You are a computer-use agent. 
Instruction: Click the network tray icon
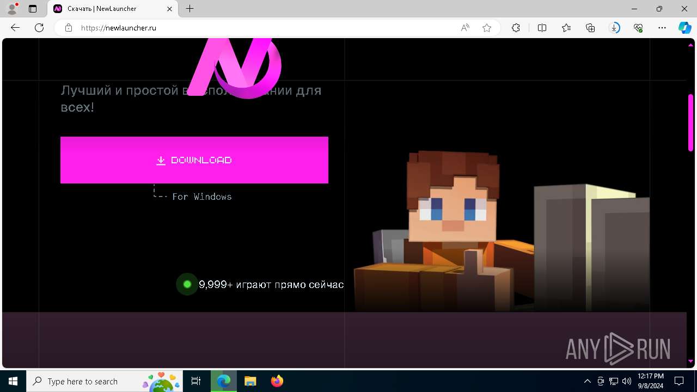pos(614,381)
